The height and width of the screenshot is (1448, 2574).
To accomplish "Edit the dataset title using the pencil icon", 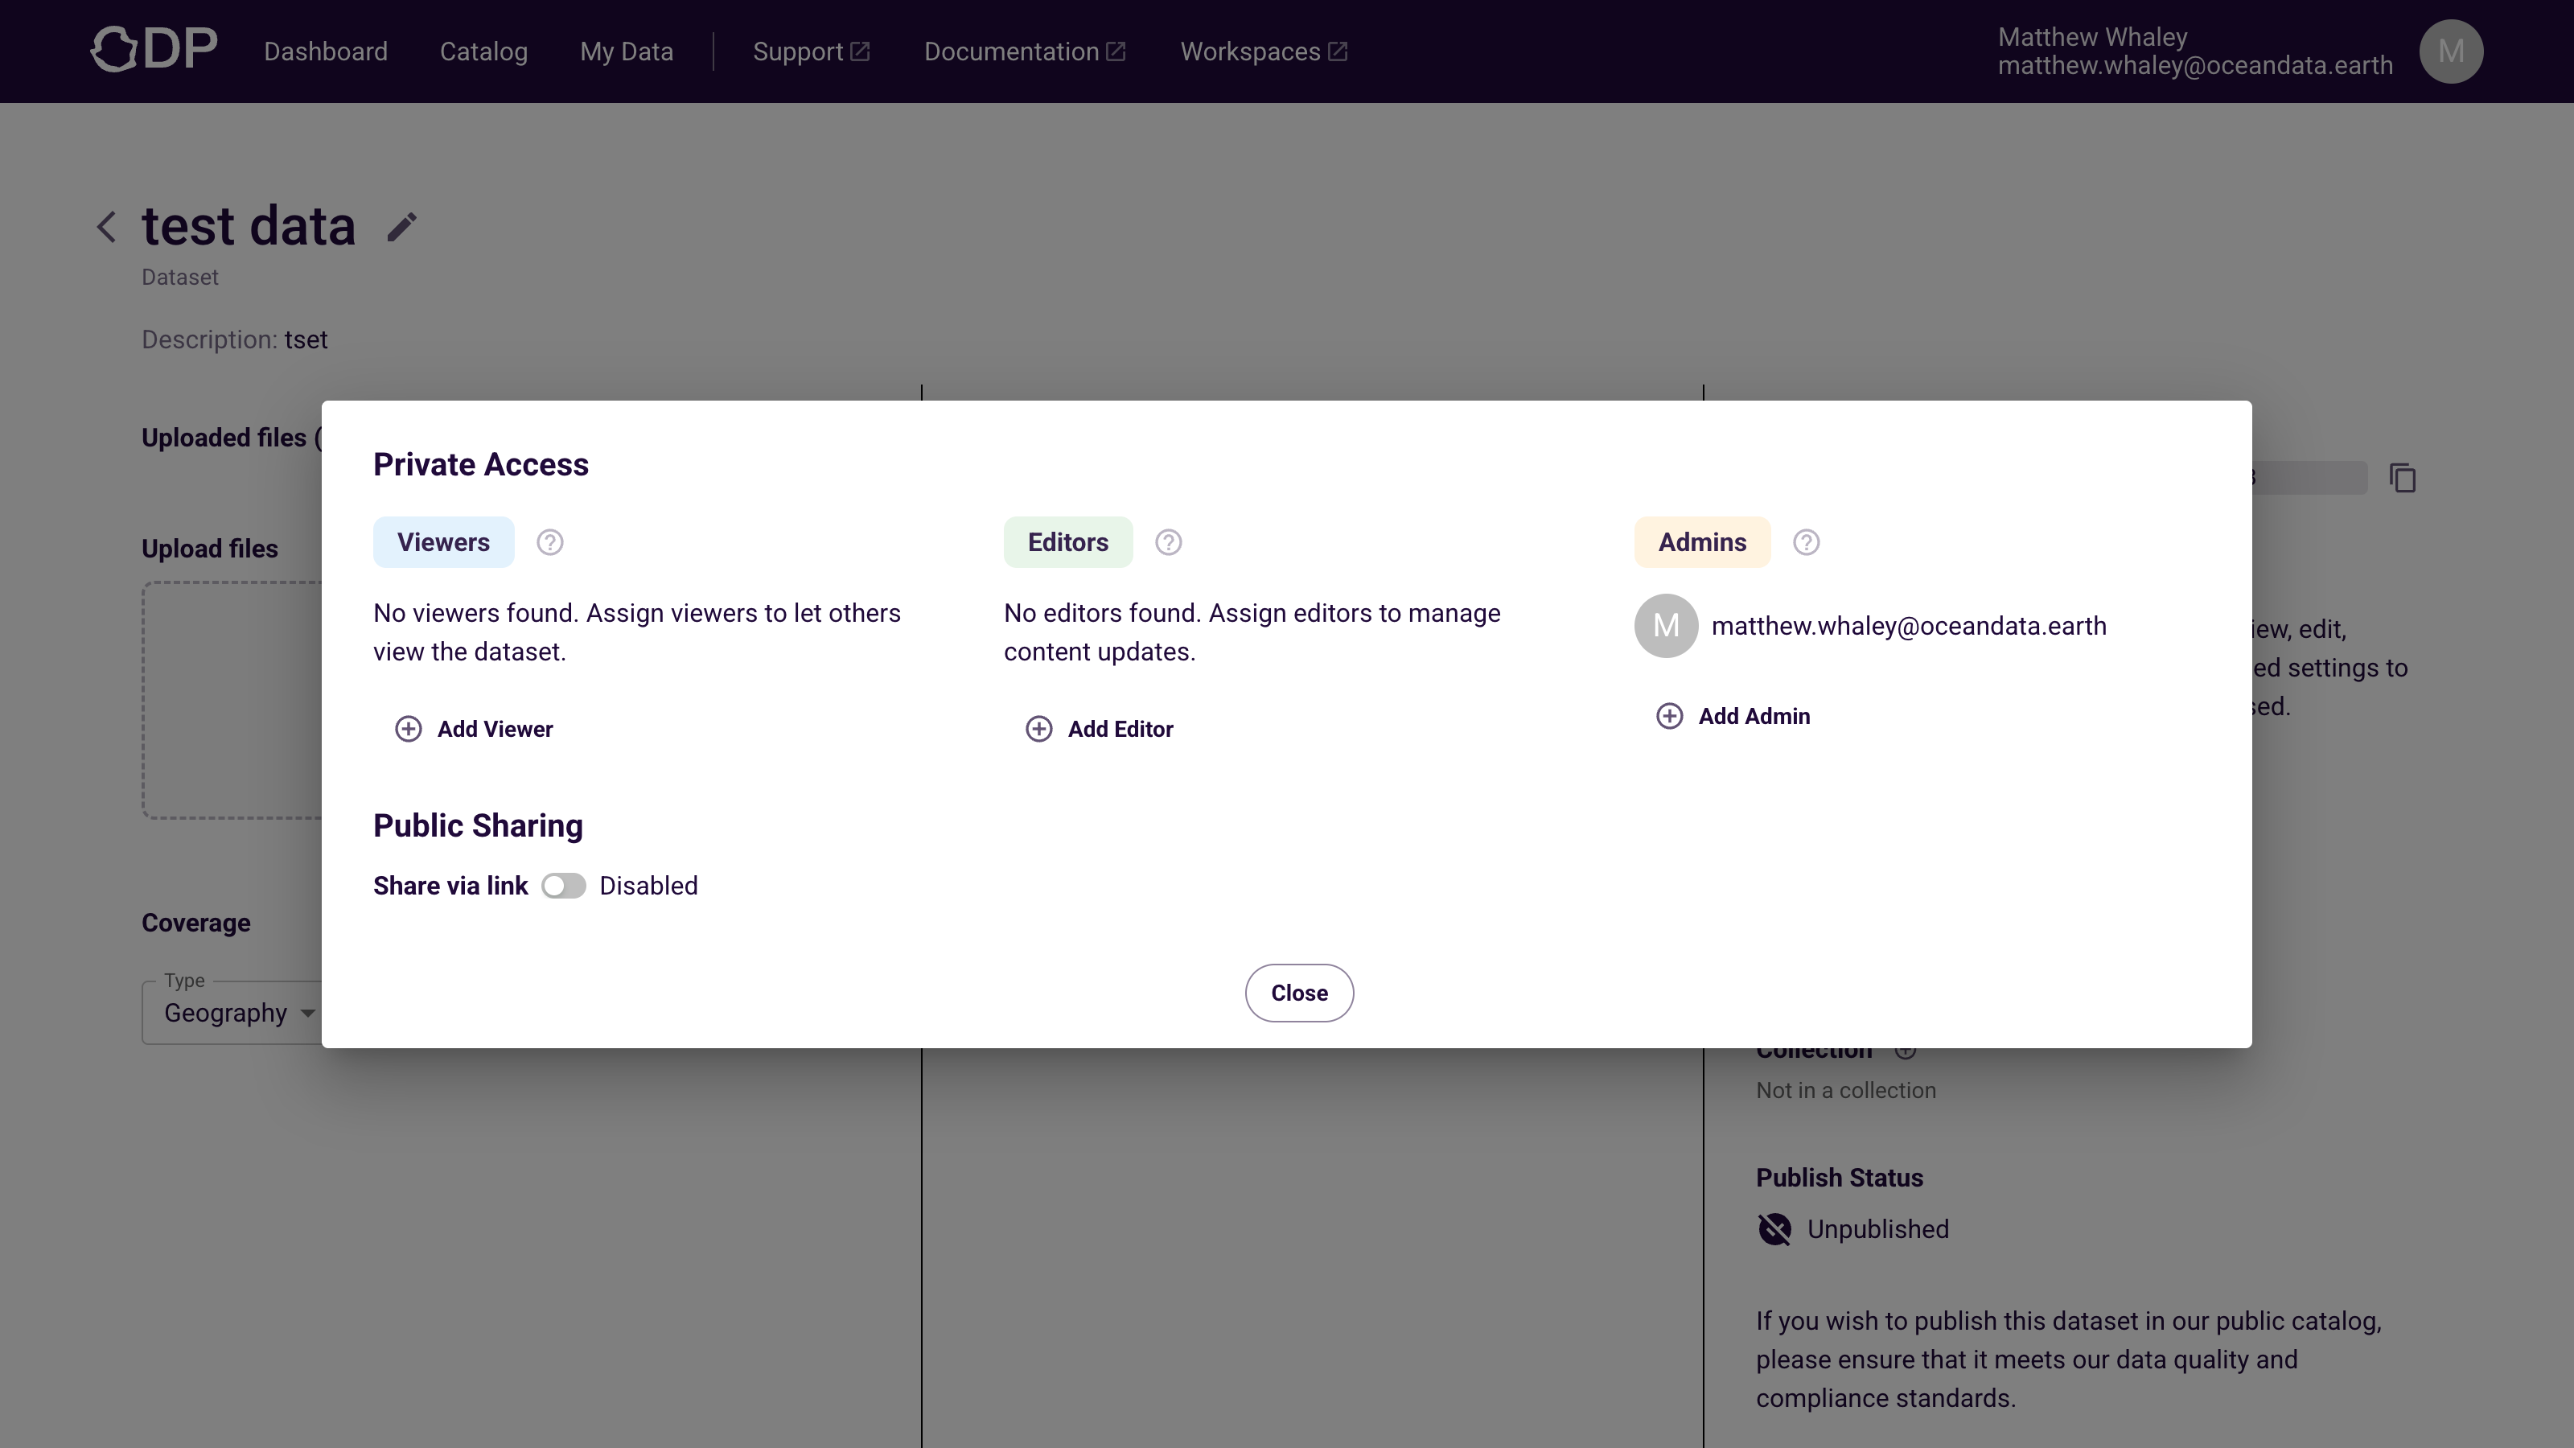I will 401,226.
